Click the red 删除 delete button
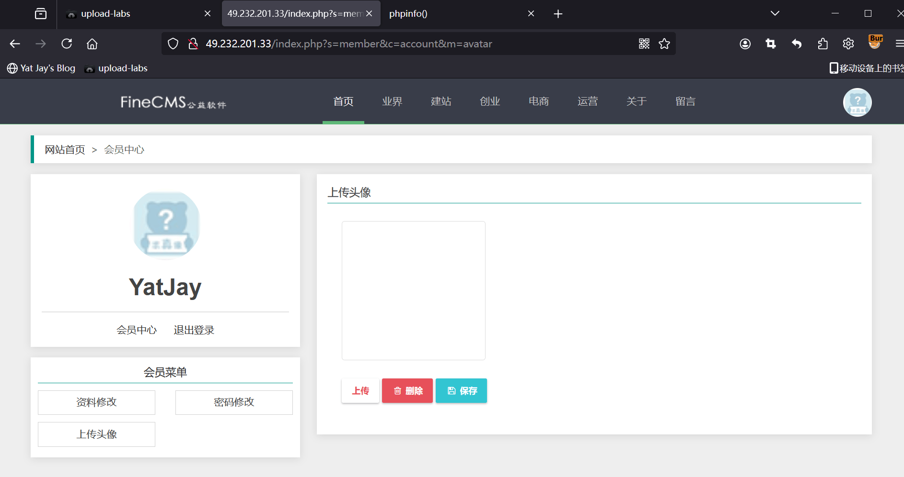This screenshot has width=904, height=477. coord(407,391)
